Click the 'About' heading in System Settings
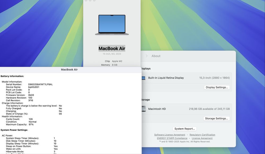 tap(156, 56)
